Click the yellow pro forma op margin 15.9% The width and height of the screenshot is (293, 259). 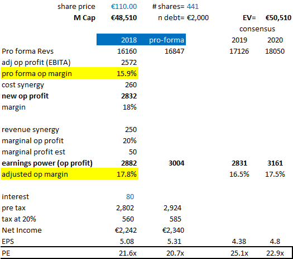pyautogui.click(x=127, y=74)
